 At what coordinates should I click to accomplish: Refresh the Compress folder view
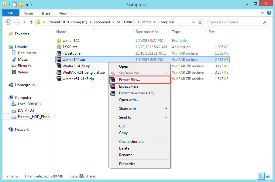(200, 22)
